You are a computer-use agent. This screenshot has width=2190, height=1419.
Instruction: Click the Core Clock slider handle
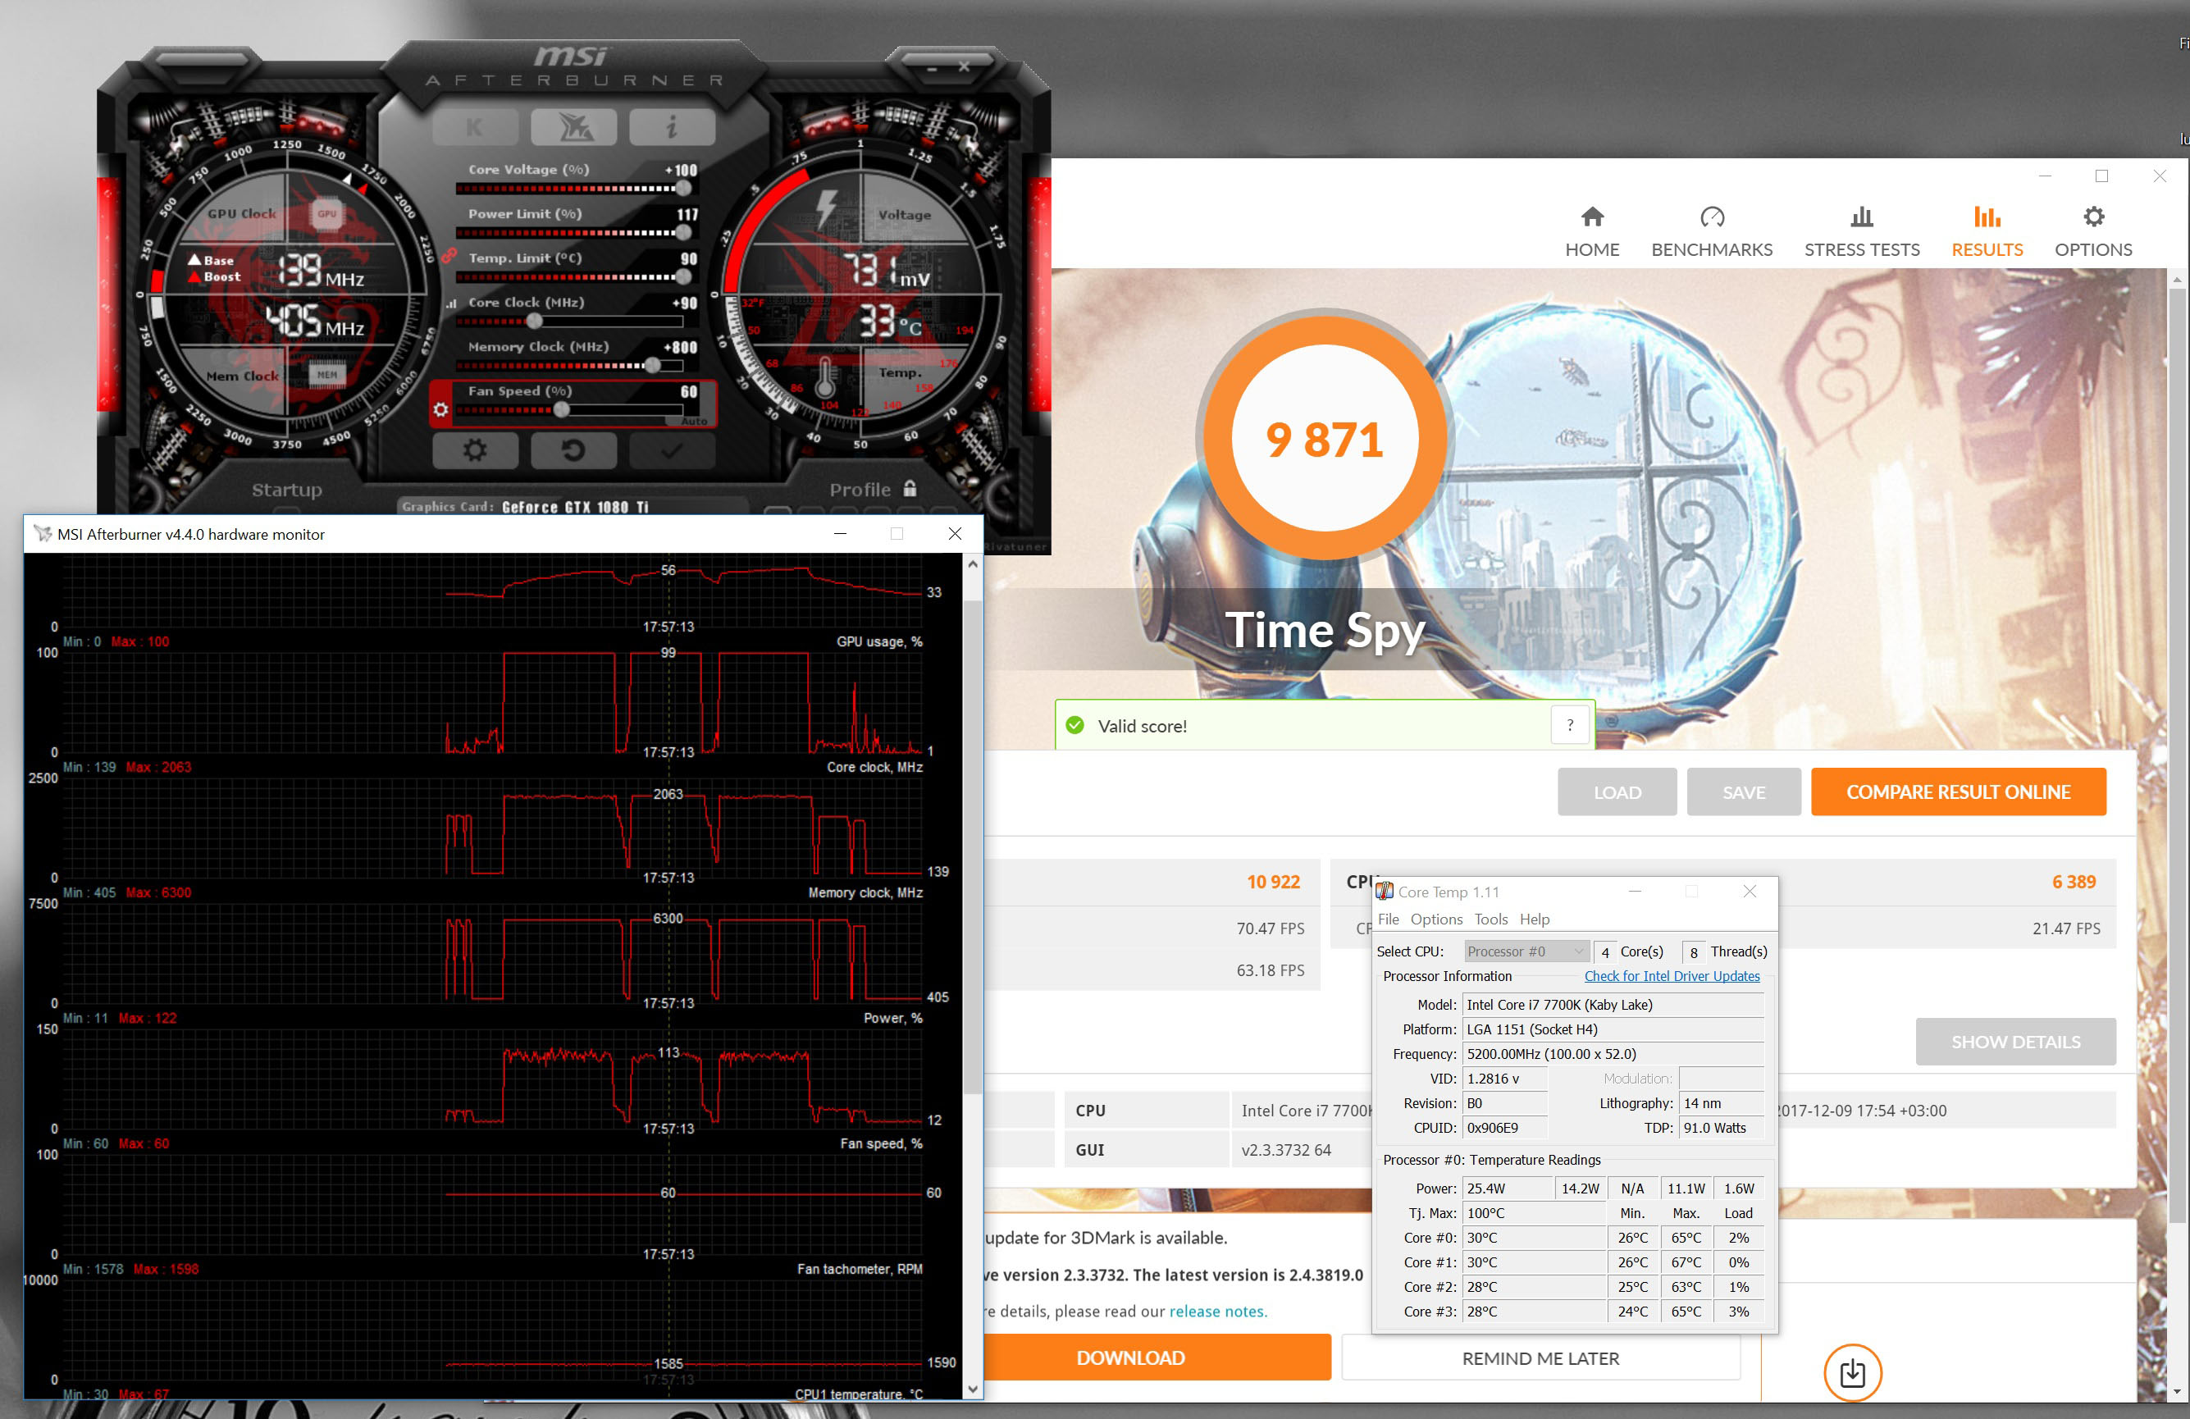tap(535, 322)
